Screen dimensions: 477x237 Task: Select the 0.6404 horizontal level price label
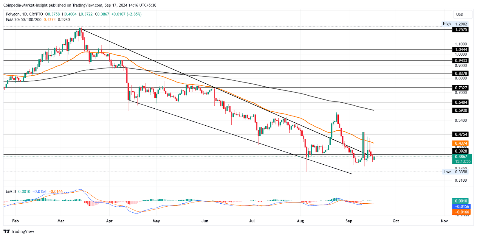460,102
